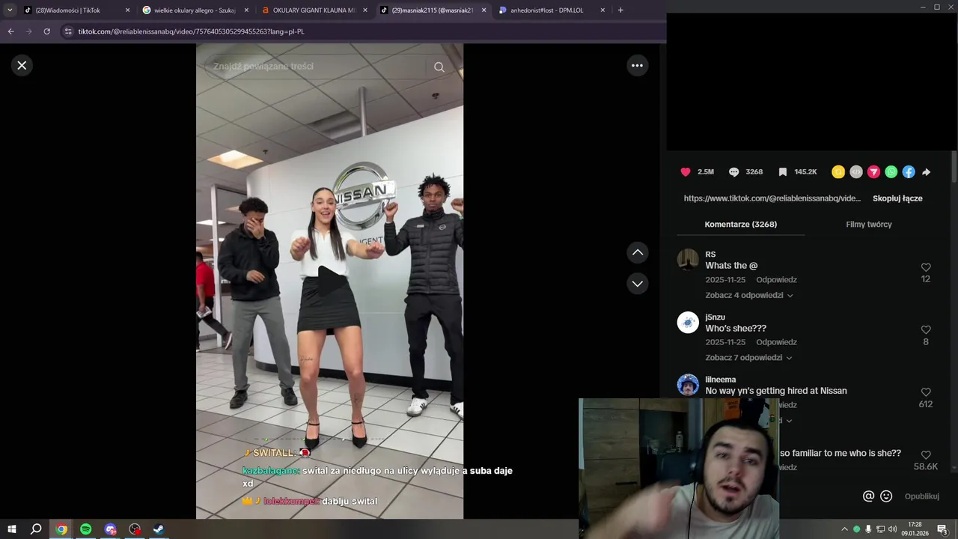Screen dimensions: 958x539
Task: Like the 'Who's she???' comment
Action: pos(926,329)
